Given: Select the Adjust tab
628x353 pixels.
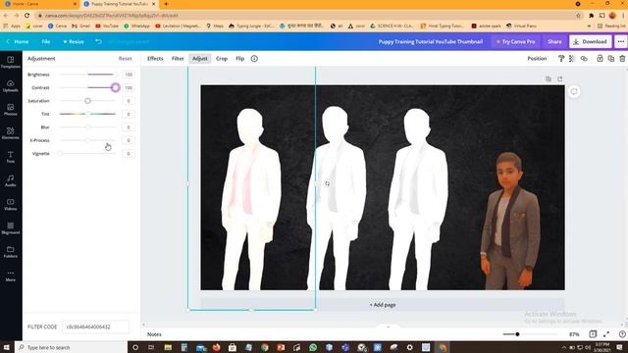Looking at the screenshot, I should pos(200,59).
